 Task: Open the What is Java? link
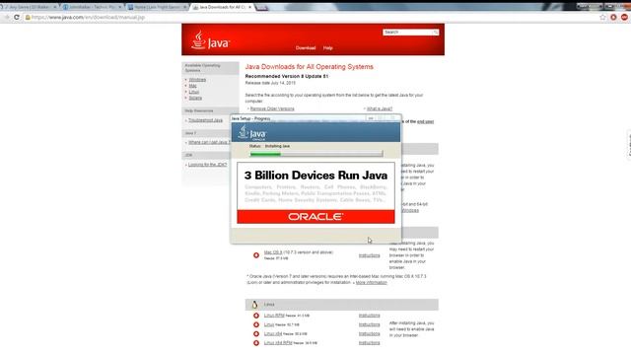pyautogui.click(x=379, y=108)
